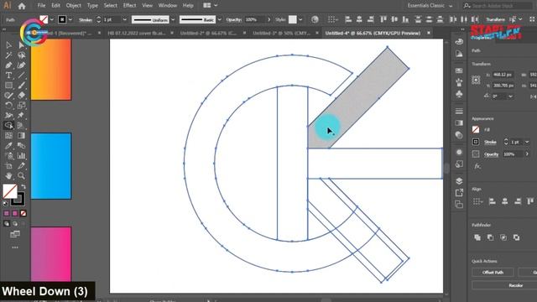Screen dimensions: 537x302
Task: Select the Line Segment tool
Action: [x=21, y=75]
